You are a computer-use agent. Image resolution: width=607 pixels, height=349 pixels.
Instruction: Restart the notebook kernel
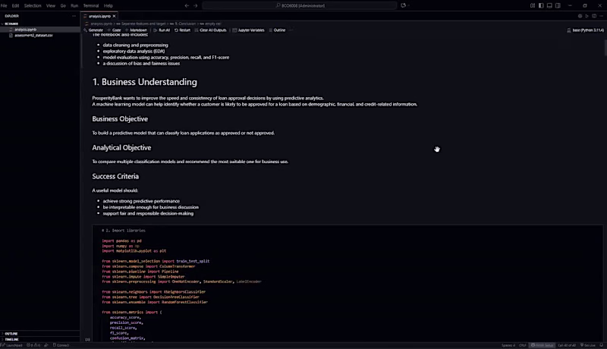tap(182, 30)
